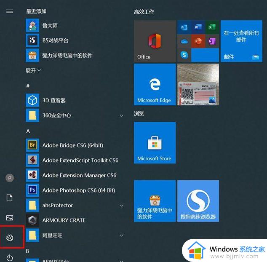Launch Adobe Bridge CS6 icon

tap(32, 145)
